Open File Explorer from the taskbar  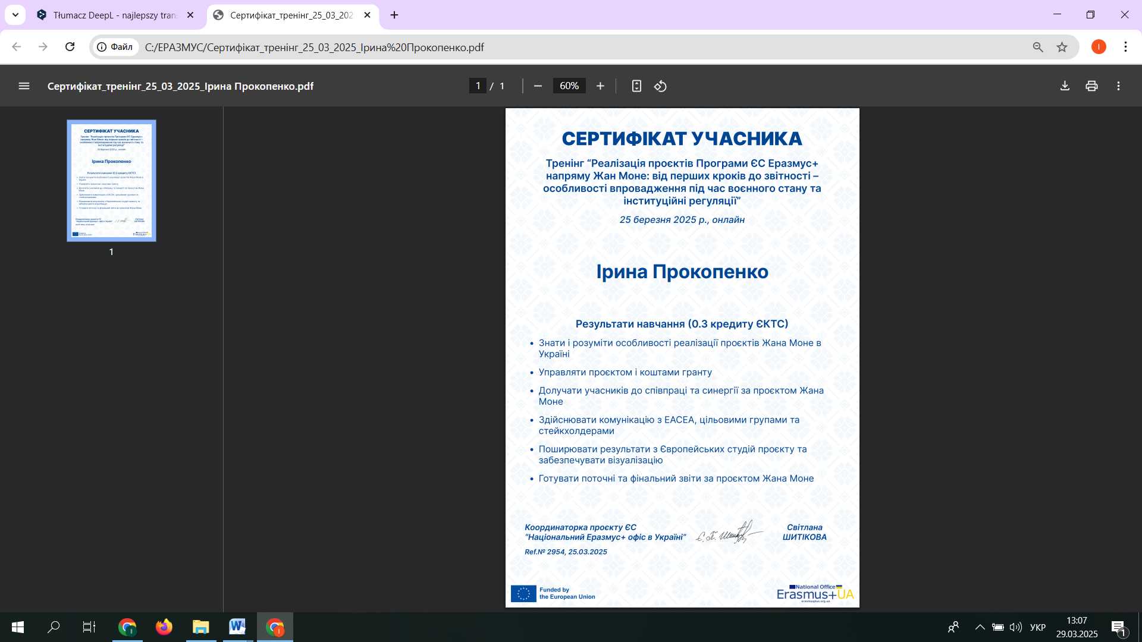200,627
